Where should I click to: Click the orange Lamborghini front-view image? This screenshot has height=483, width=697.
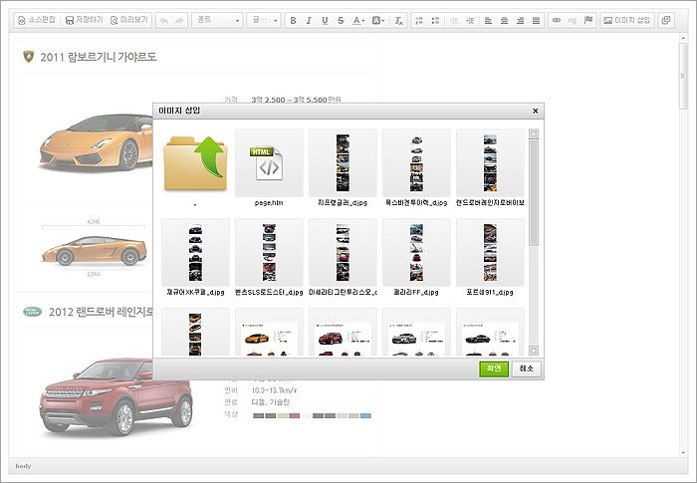point(97,142)
